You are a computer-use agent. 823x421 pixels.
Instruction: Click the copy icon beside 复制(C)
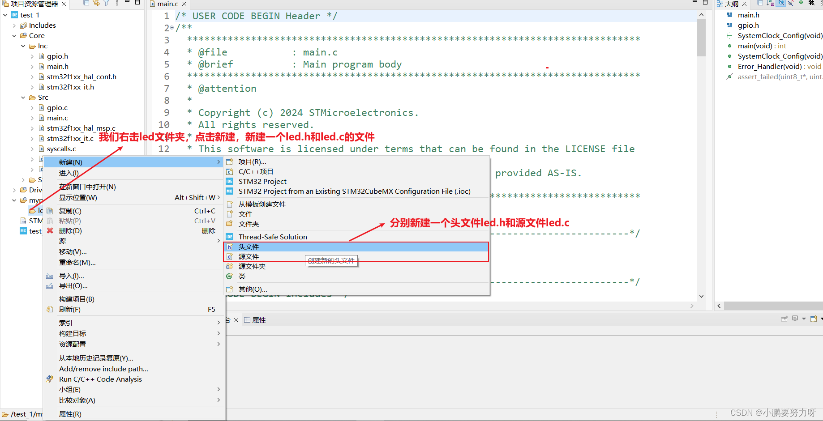tap(50, 211)
